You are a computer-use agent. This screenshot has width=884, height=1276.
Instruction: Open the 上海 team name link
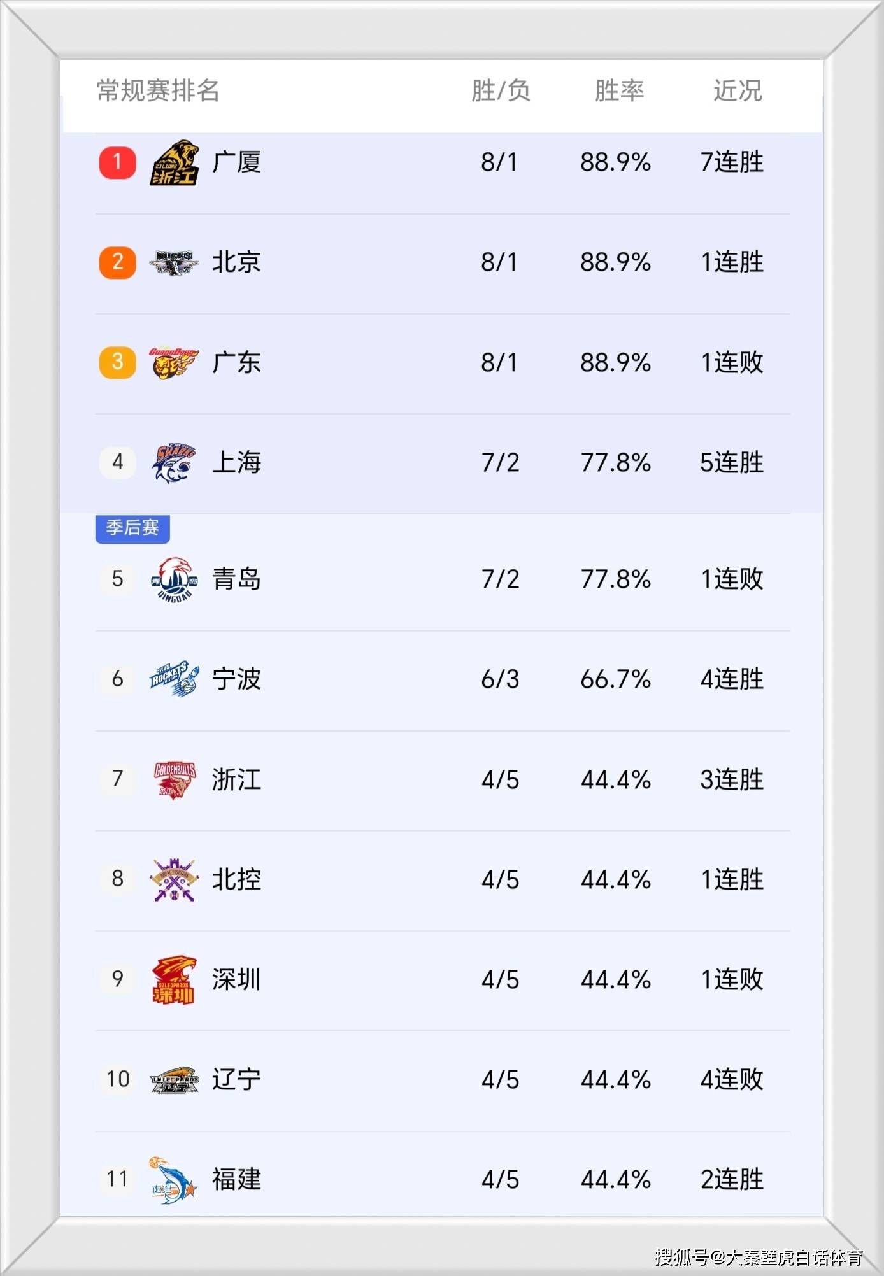pos(236,463)
